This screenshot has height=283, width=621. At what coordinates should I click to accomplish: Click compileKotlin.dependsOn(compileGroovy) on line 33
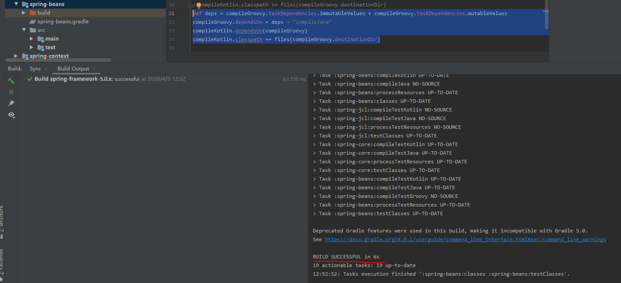250,31
